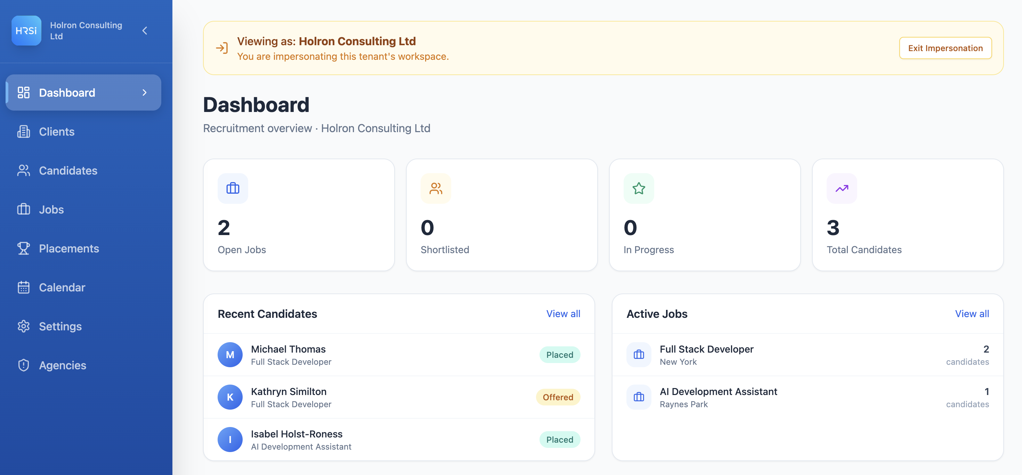
Task: Click the Shortlisted people icon
Action: 436,188
